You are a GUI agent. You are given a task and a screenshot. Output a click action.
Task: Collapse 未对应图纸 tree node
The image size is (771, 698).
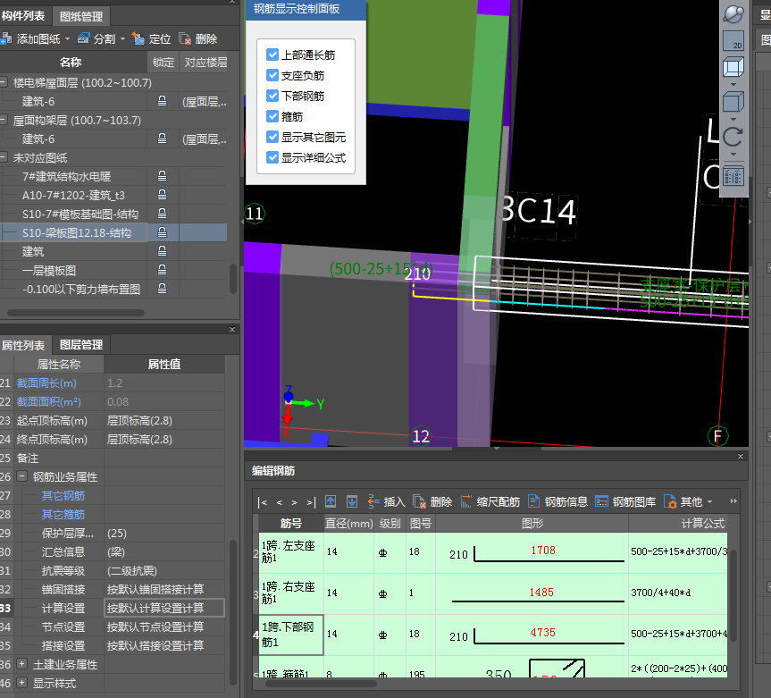point(4,157)
